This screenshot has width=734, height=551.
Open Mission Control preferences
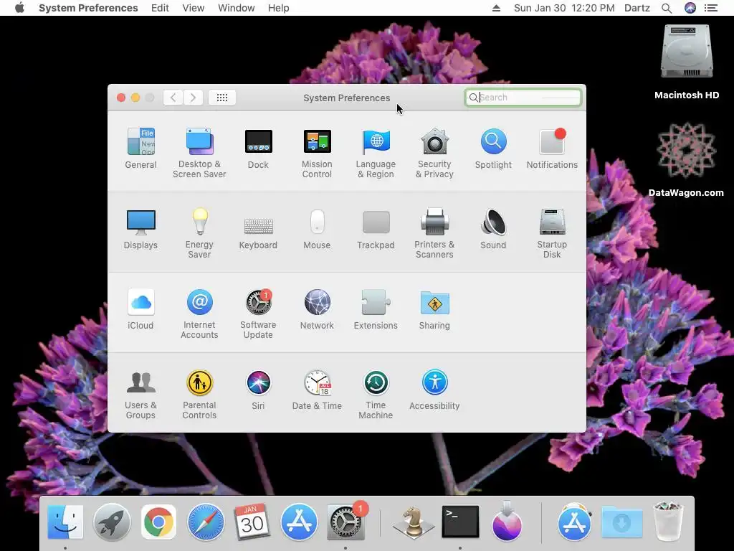pyautogui.click(x=317, y=153)
